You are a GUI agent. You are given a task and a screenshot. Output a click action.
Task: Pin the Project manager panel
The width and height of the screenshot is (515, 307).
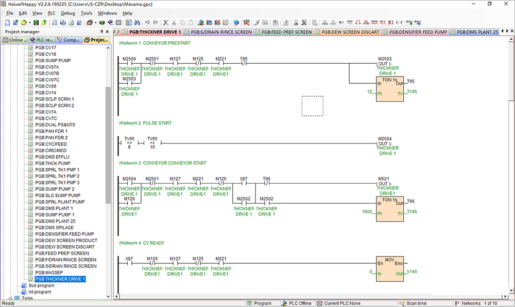coord(101,31)
